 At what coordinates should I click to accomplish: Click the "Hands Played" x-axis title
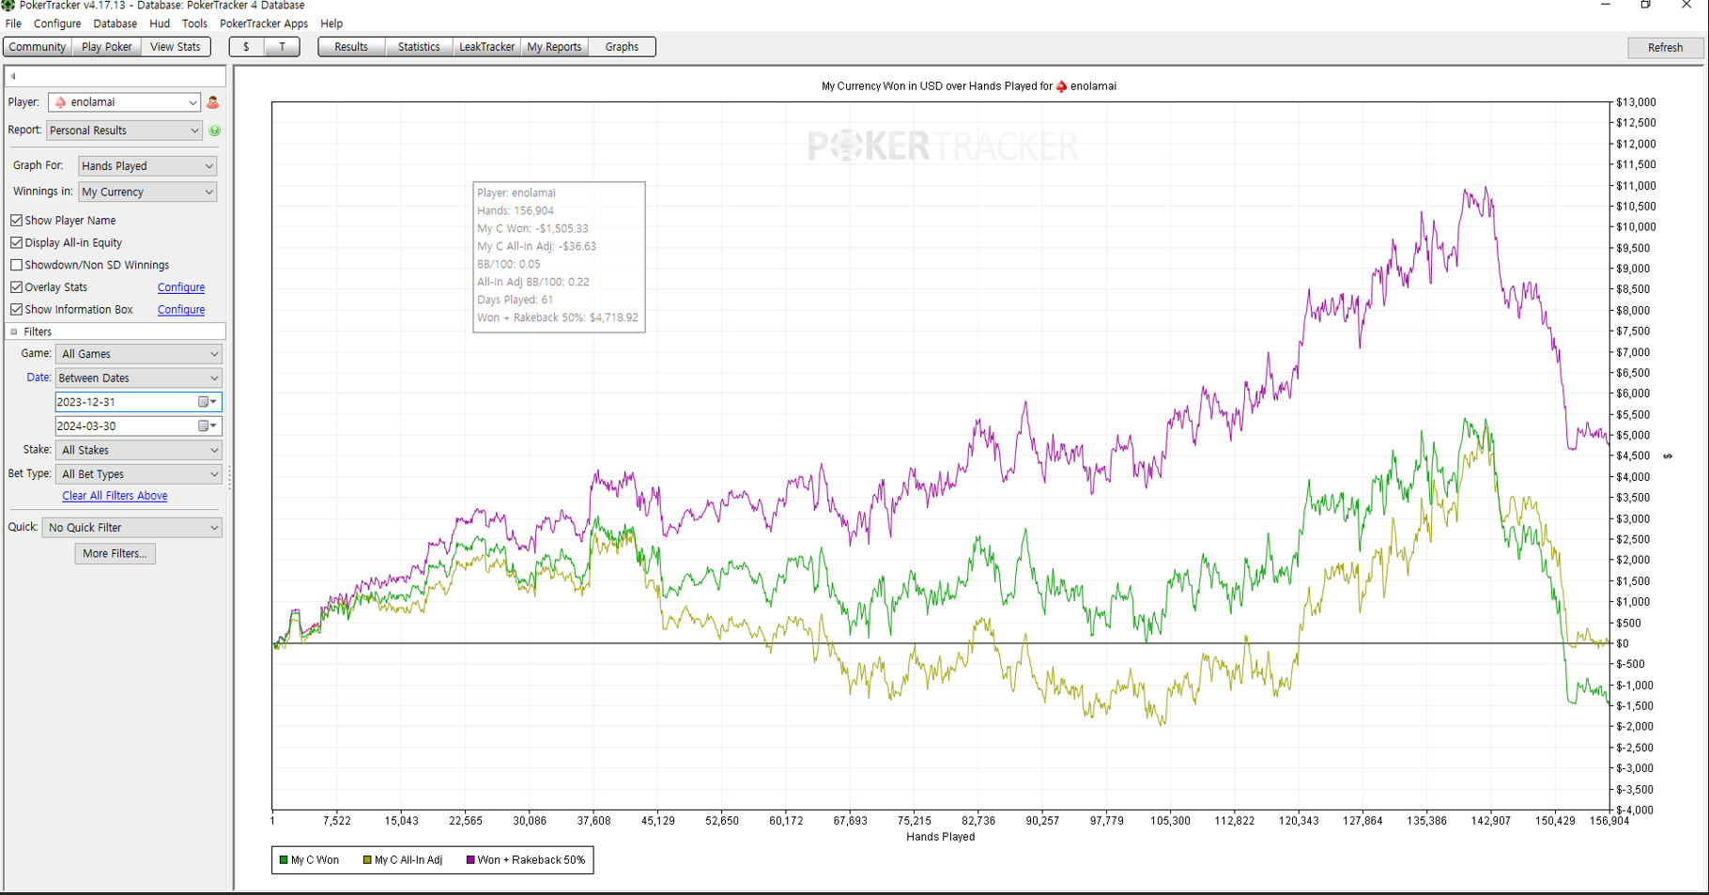point(940,837)
